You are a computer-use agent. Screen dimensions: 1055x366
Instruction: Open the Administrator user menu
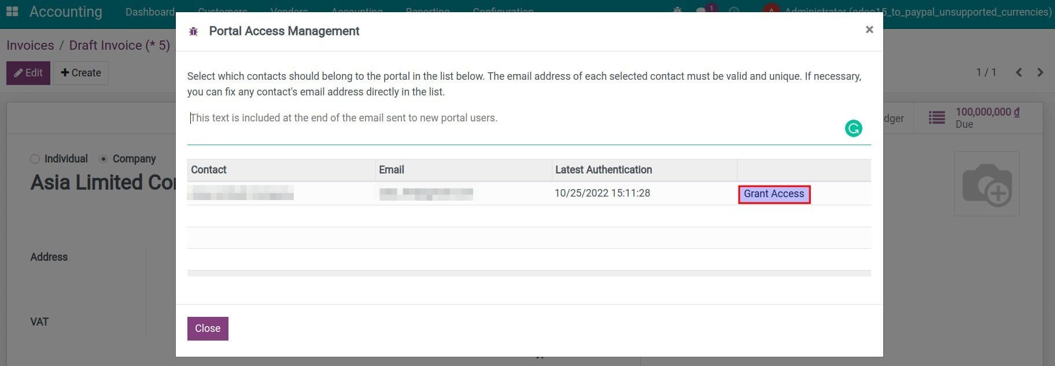[769, 12]
